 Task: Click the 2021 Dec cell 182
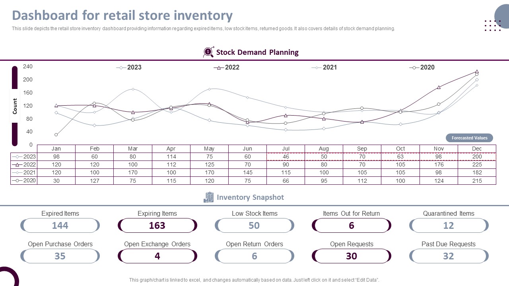[477, 172]
